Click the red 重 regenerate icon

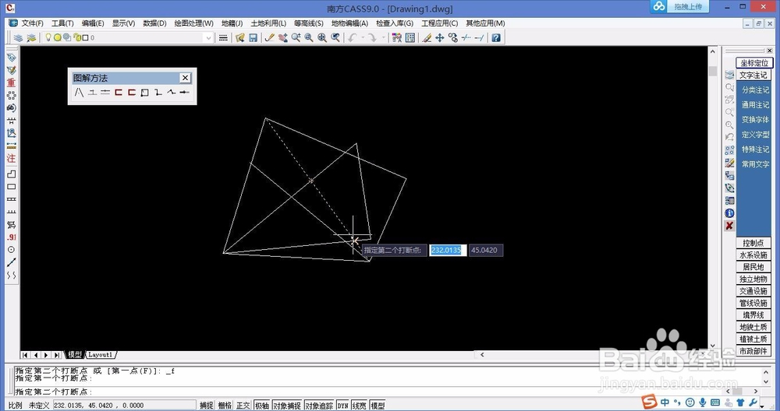click(x=11, y=83)
